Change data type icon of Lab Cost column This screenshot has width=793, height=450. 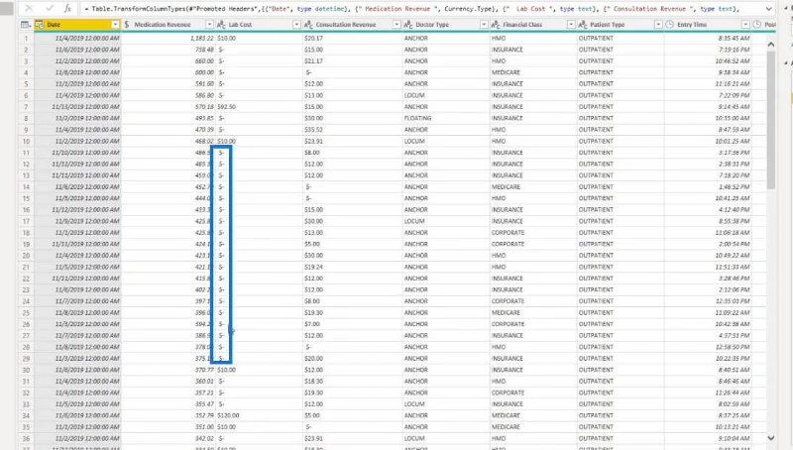pyautogui.click(x=221, y=24)
